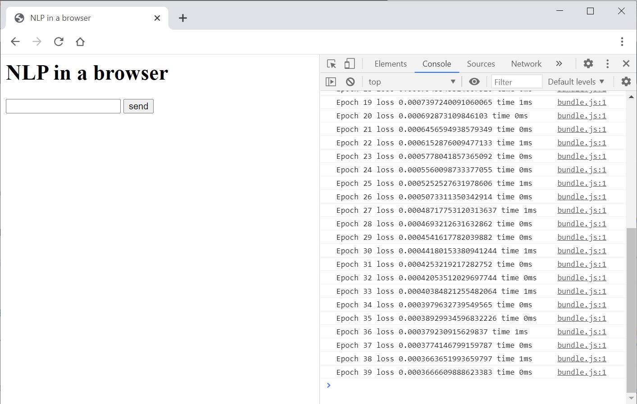Close the NLP in a browser tab

pos(157,18)
